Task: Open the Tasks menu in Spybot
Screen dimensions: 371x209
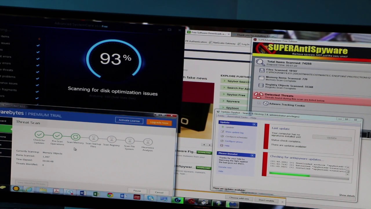Action: click(221, 116)
